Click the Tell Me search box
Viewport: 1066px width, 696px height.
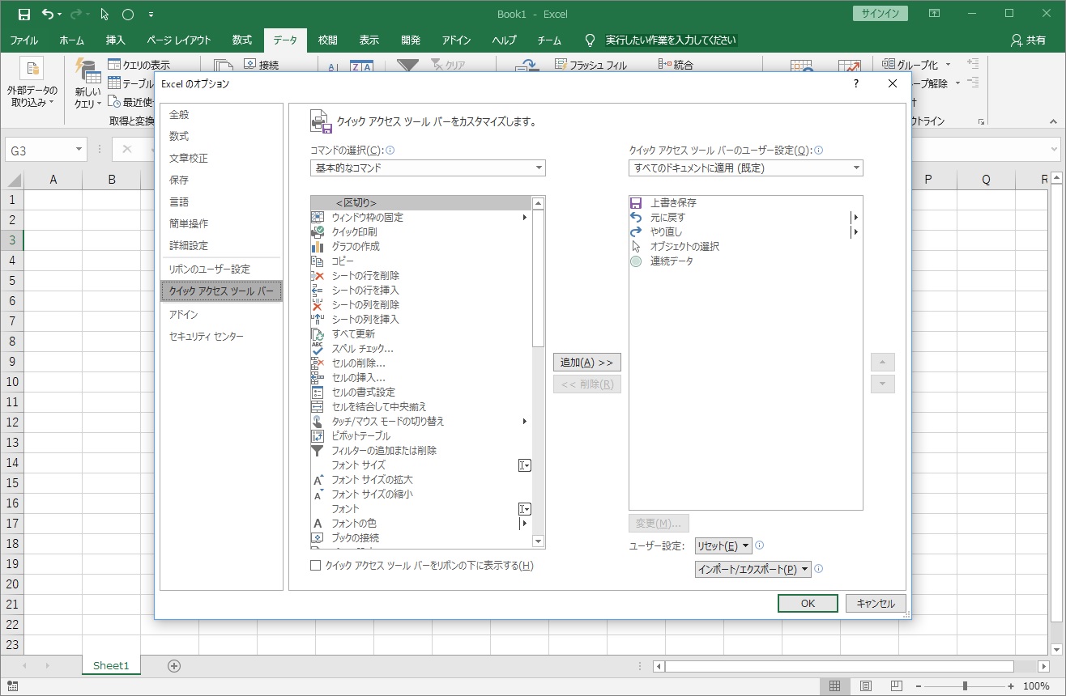pyautogui.click(x=672, y=40)
